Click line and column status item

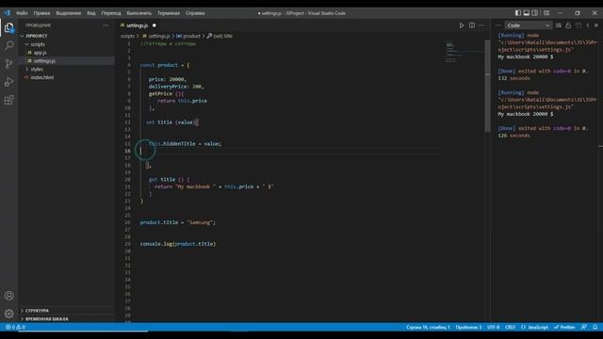pyautogui.click(x=428, y=327)
